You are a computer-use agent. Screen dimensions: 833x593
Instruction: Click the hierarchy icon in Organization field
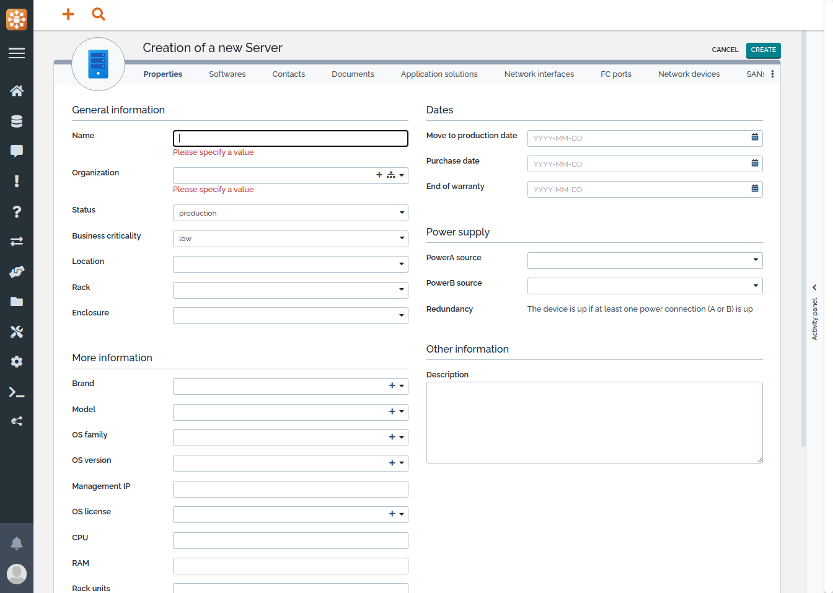point(390,175)
